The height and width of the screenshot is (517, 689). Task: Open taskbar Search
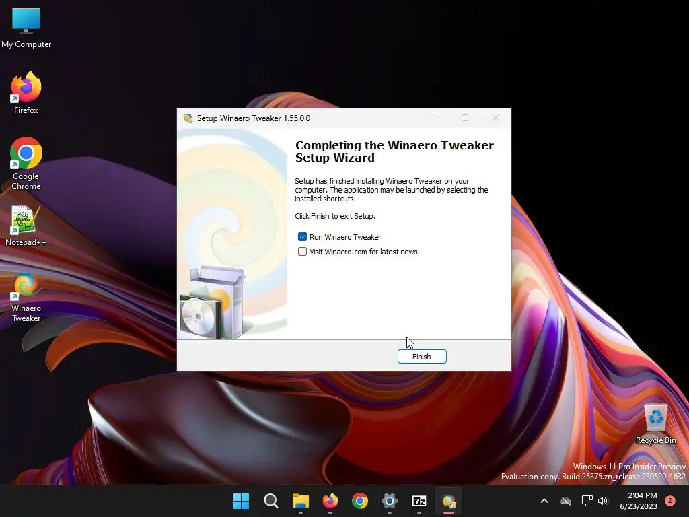click(270, 501)
